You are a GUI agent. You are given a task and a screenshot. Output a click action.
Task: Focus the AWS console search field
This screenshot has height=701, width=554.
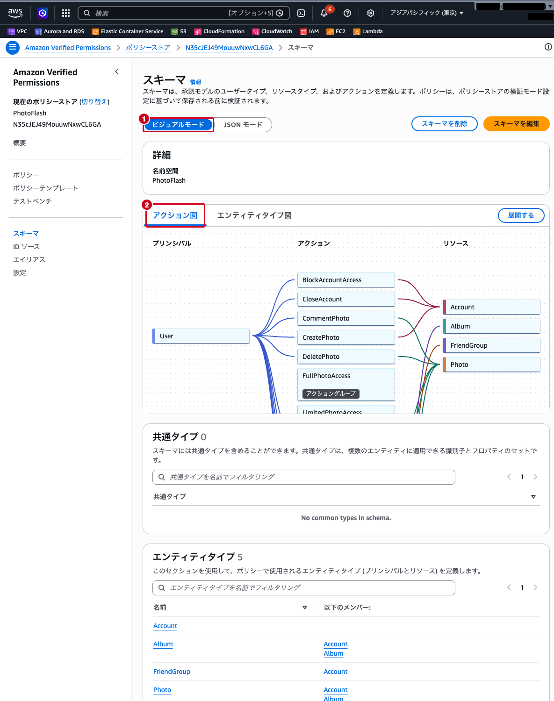(x=184, y=13)
